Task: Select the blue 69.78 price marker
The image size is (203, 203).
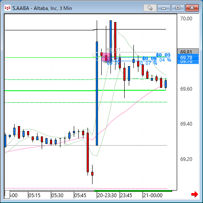Action: click(188, 57)
